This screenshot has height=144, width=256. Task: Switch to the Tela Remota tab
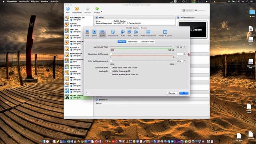[x=132, y=42]
